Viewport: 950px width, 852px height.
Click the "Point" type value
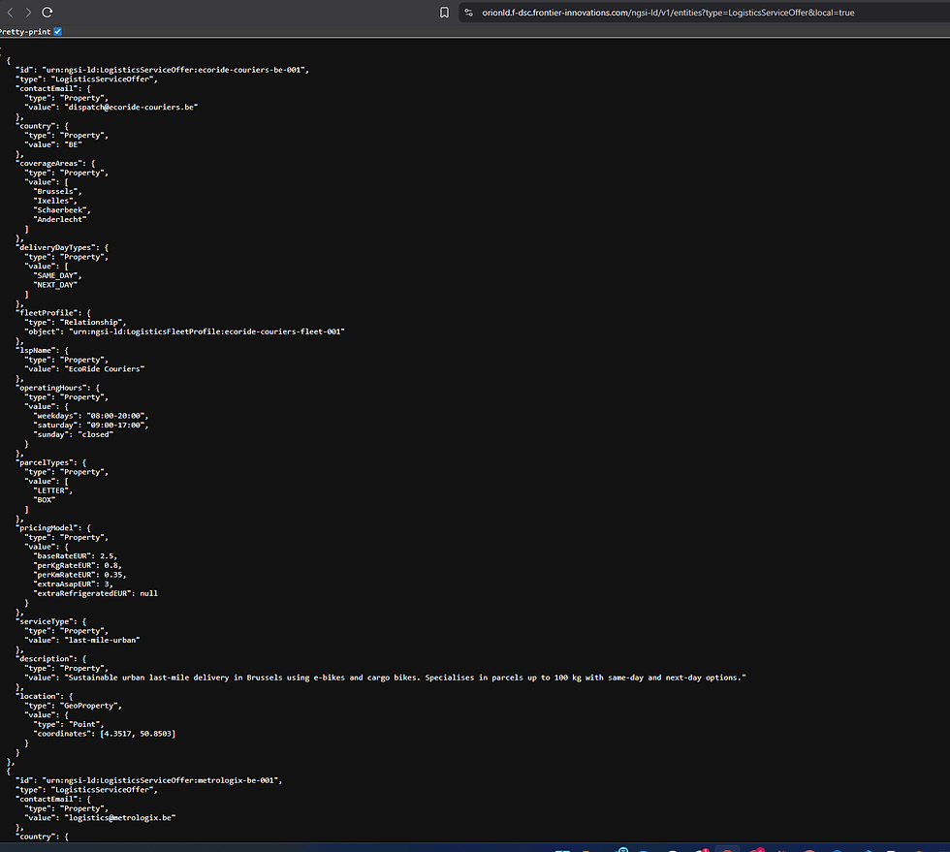(x=84, y=724)
